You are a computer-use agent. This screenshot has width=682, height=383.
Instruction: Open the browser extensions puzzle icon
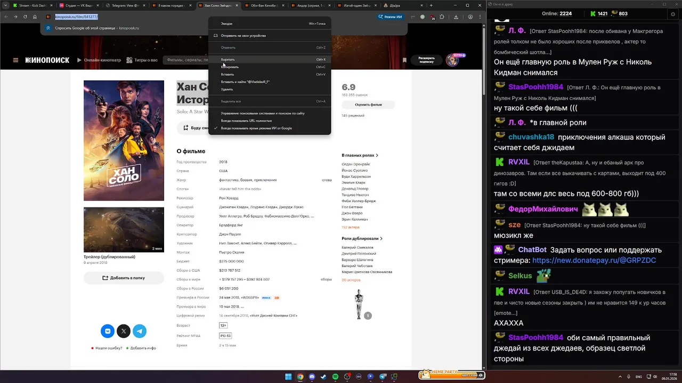pos(442,16)
